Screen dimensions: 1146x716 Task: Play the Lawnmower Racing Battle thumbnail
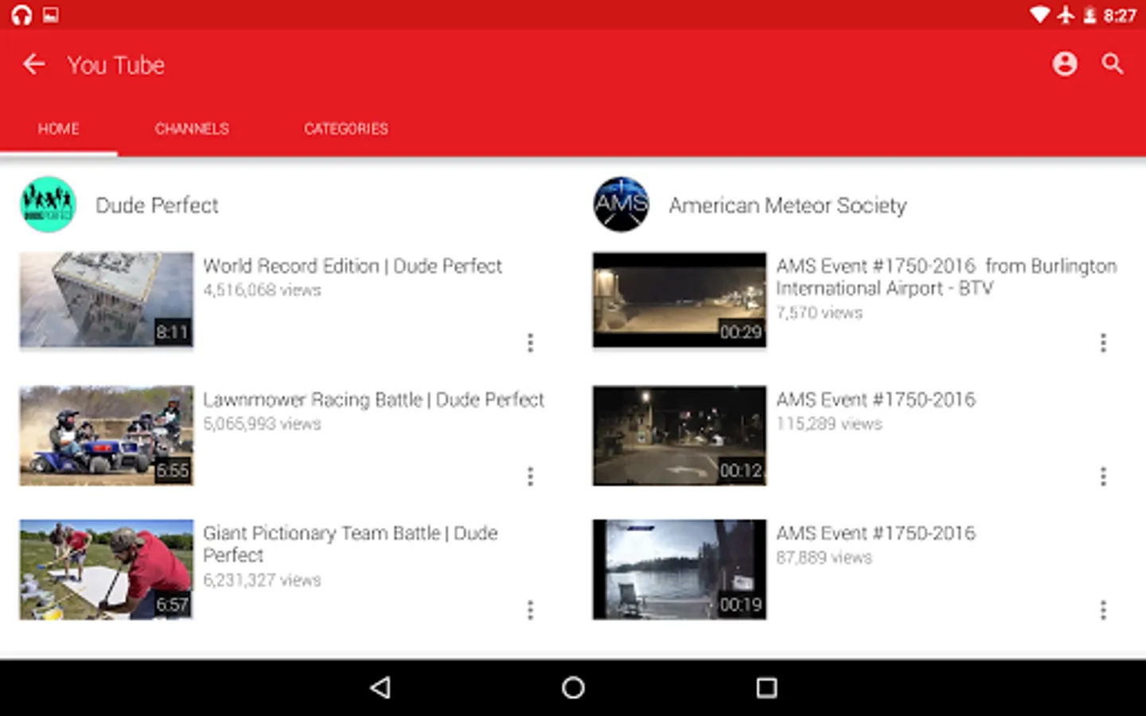click(x=107, y=436)
